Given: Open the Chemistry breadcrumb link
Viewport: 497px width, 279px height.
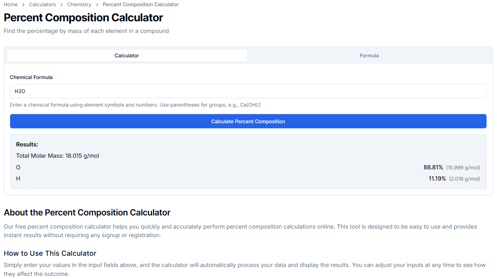Looking at the screenshot, I should 79,4.
